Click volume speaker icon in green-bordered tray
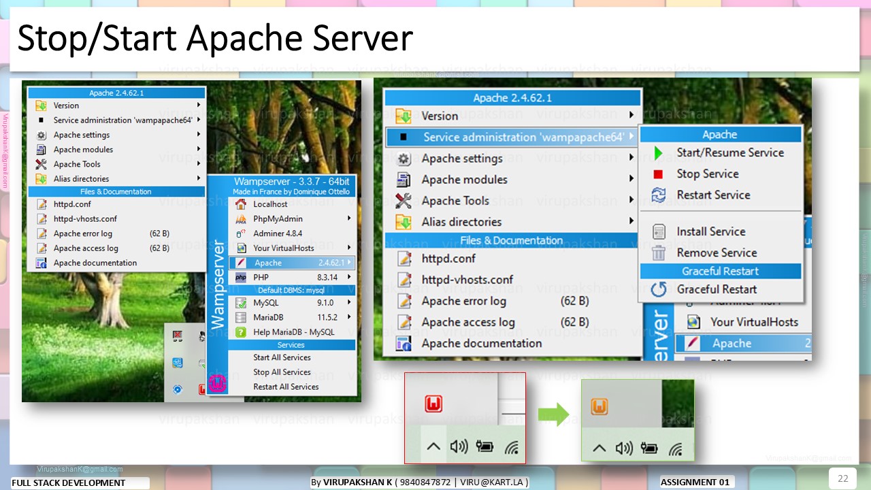Viewport: 871px width, 490px height. (624, 448)
